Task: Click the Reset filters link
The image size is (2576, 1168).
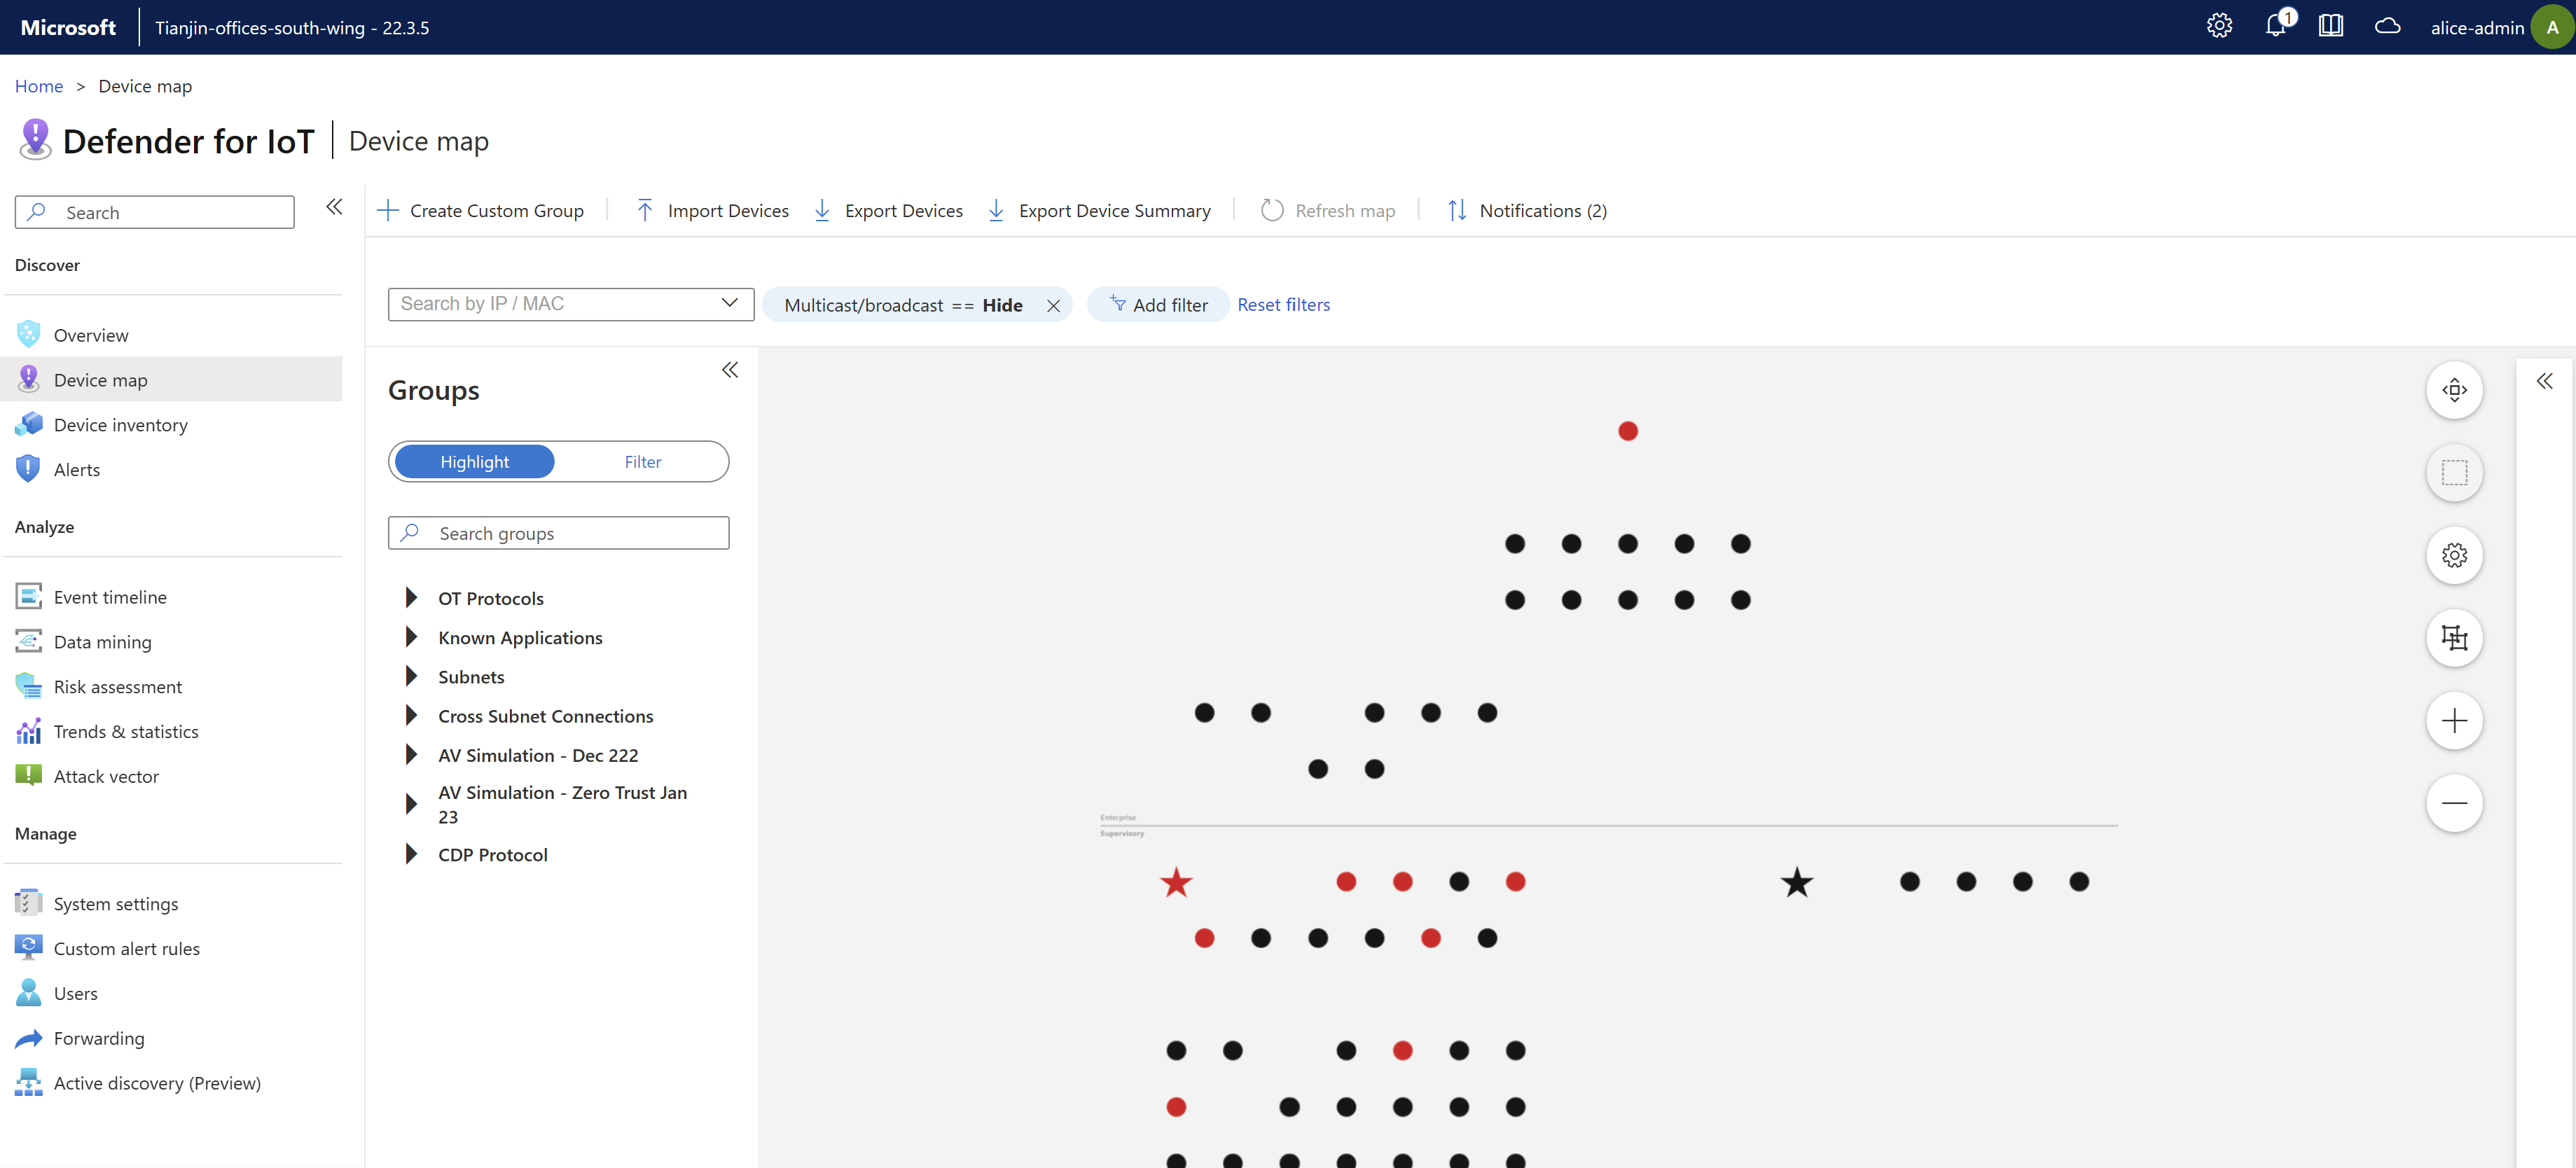Action: [1283, 305]
